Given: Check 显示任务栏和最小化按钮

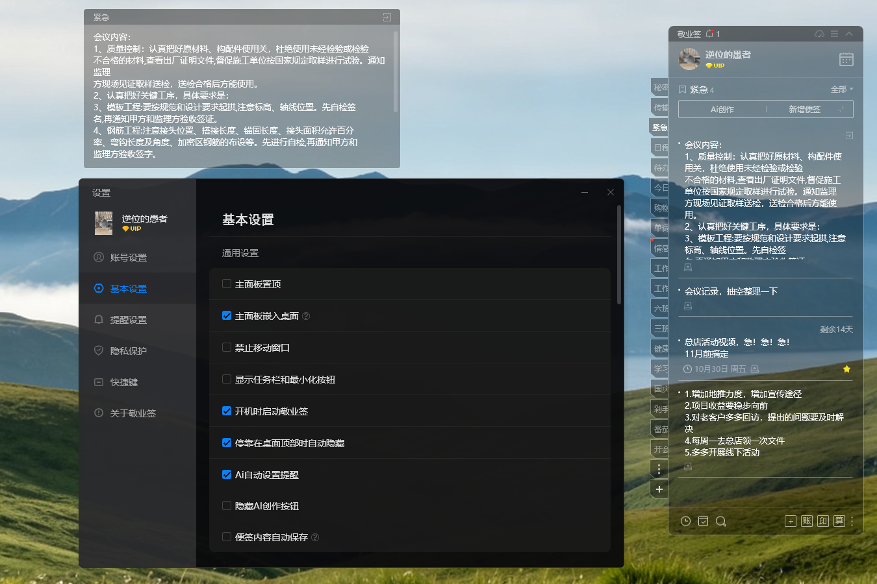Looking at the screenshot, I should [227, 379].
